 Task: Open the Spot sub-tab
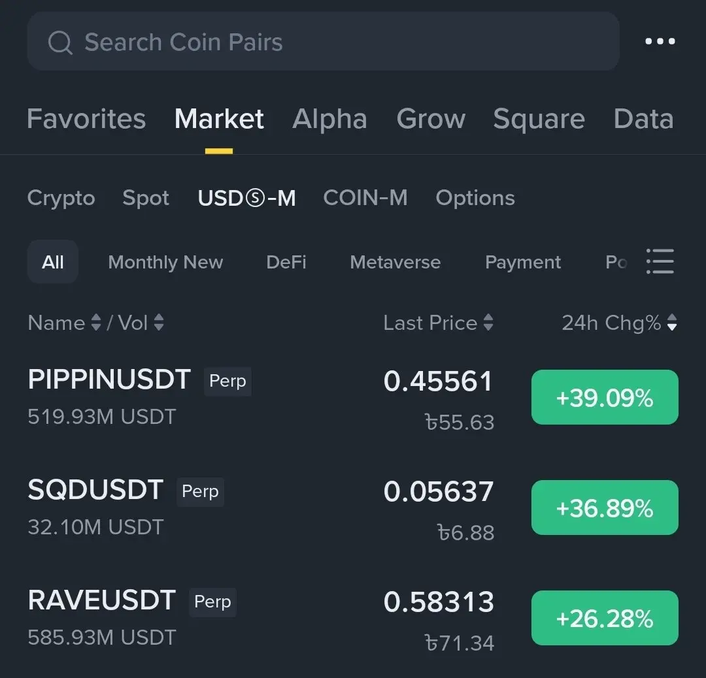point(146,198)
